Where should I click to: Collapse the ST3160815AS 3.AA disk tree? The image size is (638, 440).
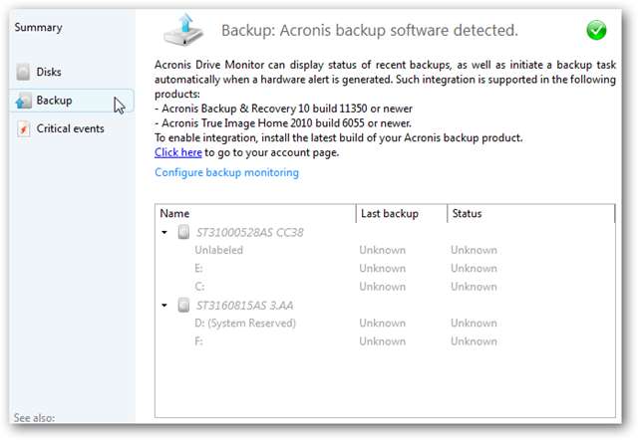pyautogui.click(x=164, y=305)
